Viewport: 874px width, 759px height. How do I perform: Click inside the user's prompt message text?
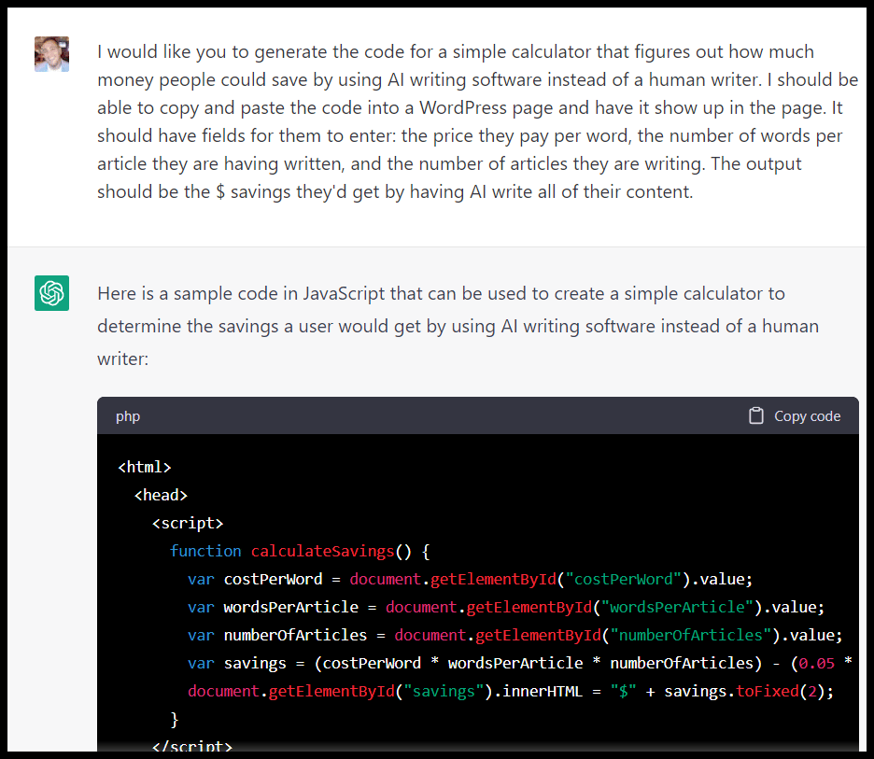467,121
